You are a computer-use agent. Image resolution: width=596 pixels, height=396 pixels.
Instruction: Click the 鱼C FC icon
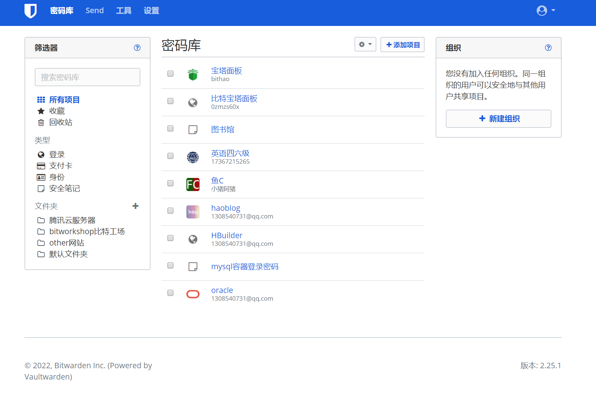(x=193, y=184)
